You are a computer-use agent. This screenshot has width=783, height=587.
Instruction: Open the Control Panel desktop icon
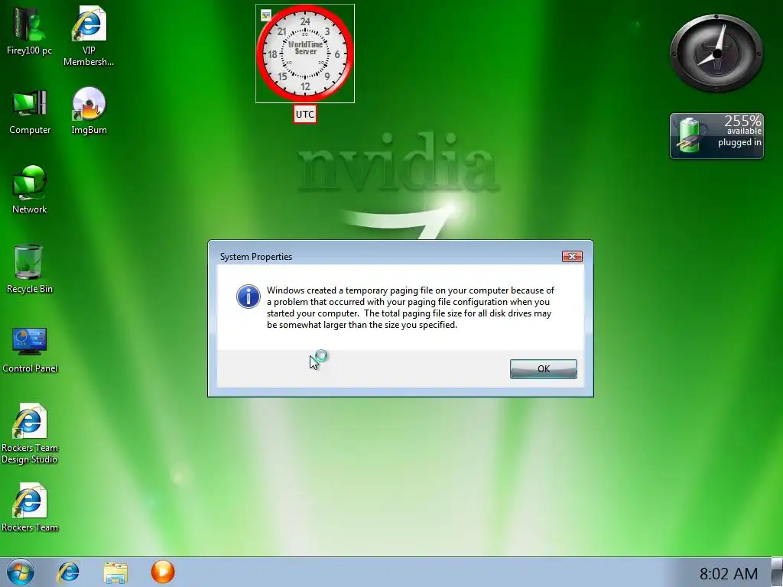point(30,350)
